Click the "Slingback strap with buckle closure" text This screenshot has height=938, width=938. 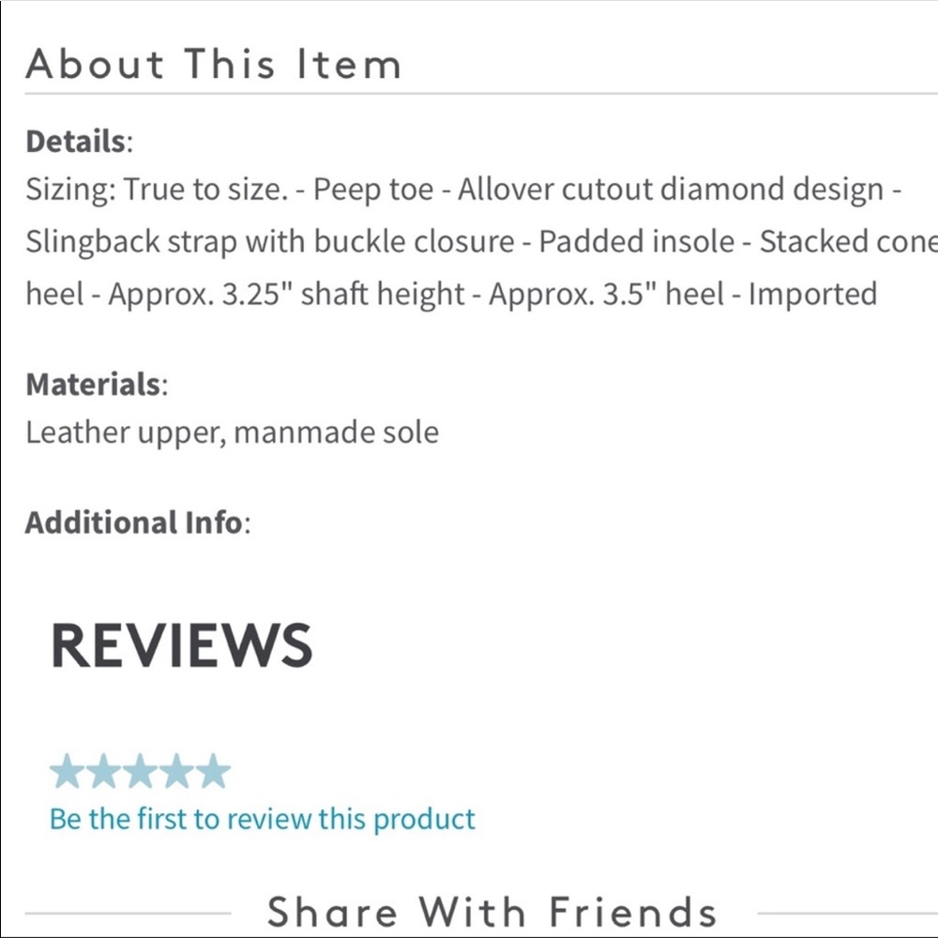(269, 242)
